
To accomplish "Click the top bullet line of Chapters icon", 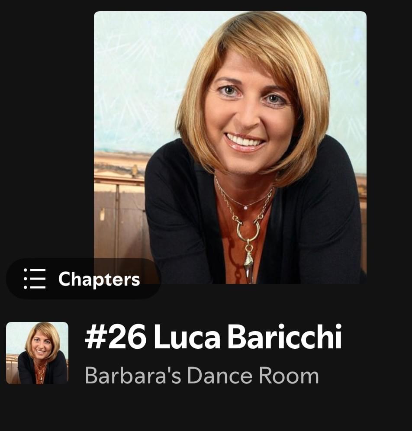I will click(x=35, y=270).
